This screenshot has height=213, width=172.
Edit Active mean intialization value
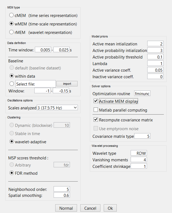155,43
